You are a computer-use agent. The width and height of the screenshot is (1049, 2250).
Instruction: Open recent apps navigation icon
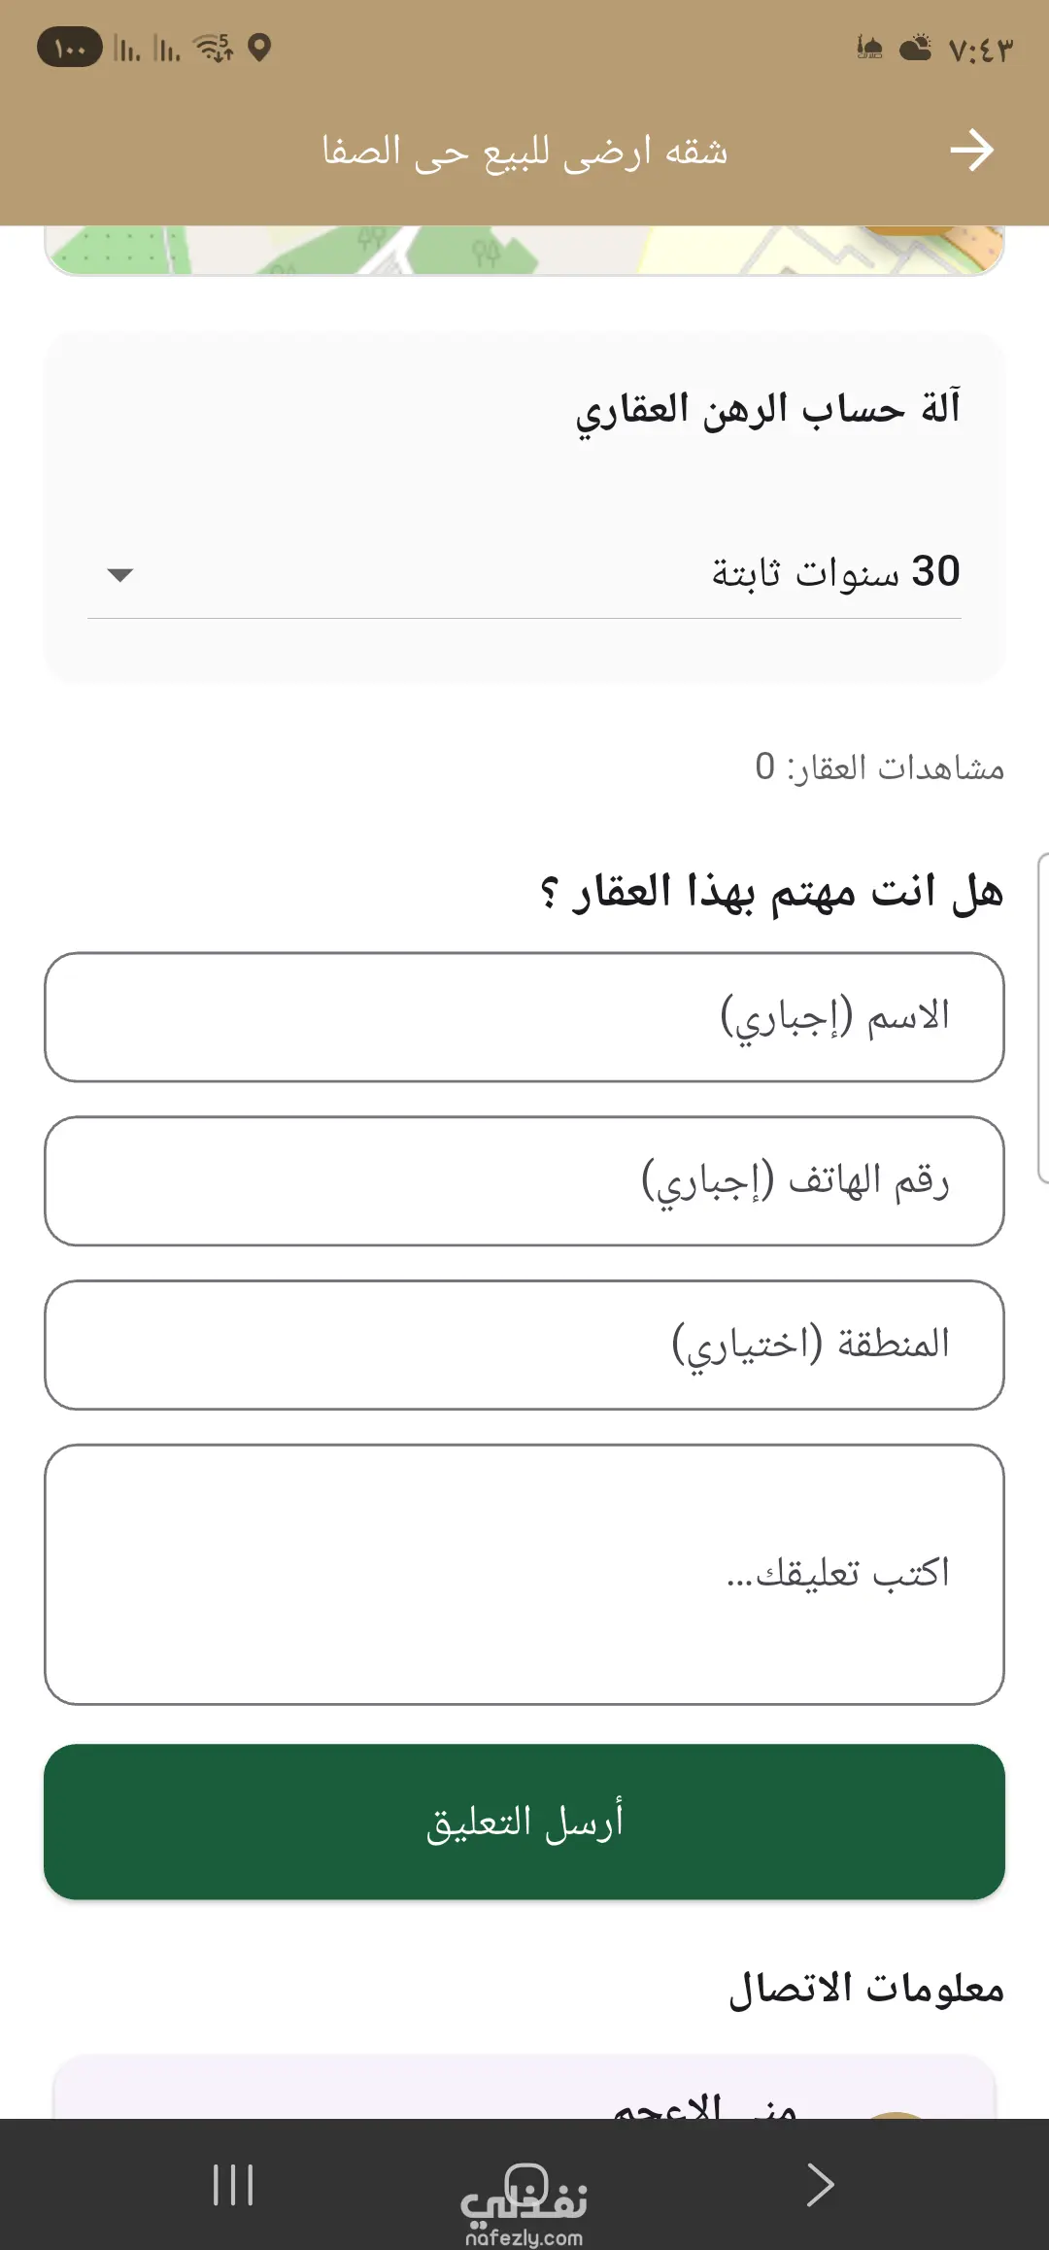point(233,2185)
